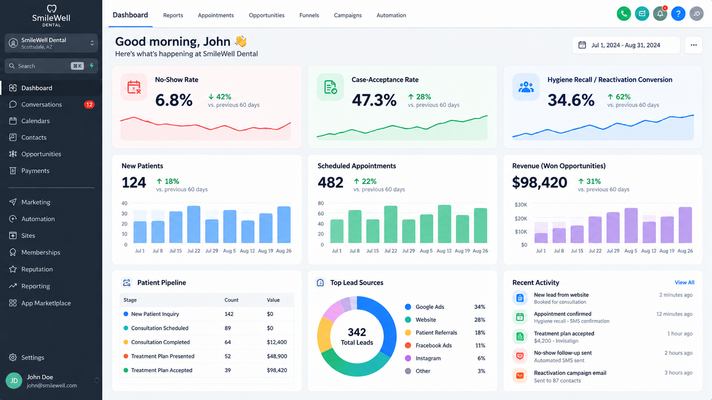
Task: Click the Jul 22 bar in New Patients chart
Action: coord(194,224)
